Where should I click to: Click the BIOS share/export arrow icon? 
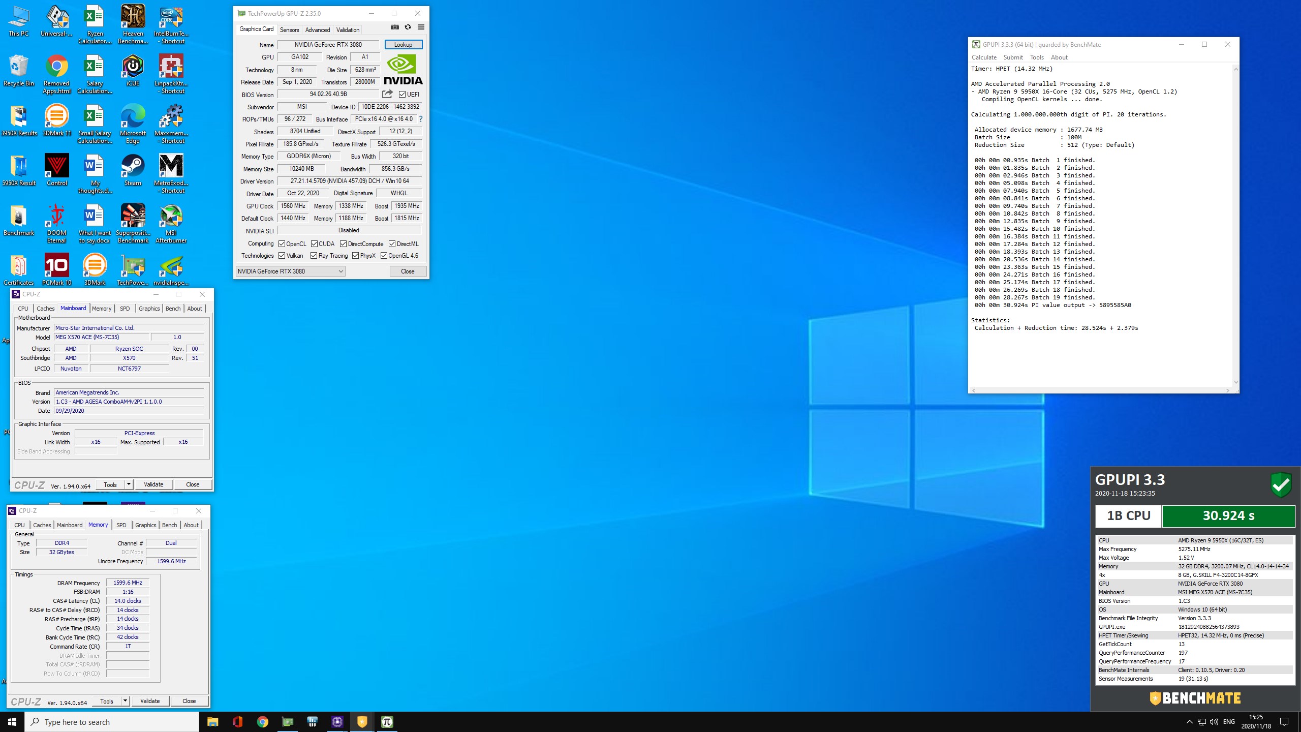click(387, 94)
